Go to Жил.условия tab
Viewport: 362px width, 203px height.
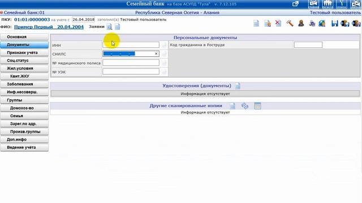click(x=24, y=68)
